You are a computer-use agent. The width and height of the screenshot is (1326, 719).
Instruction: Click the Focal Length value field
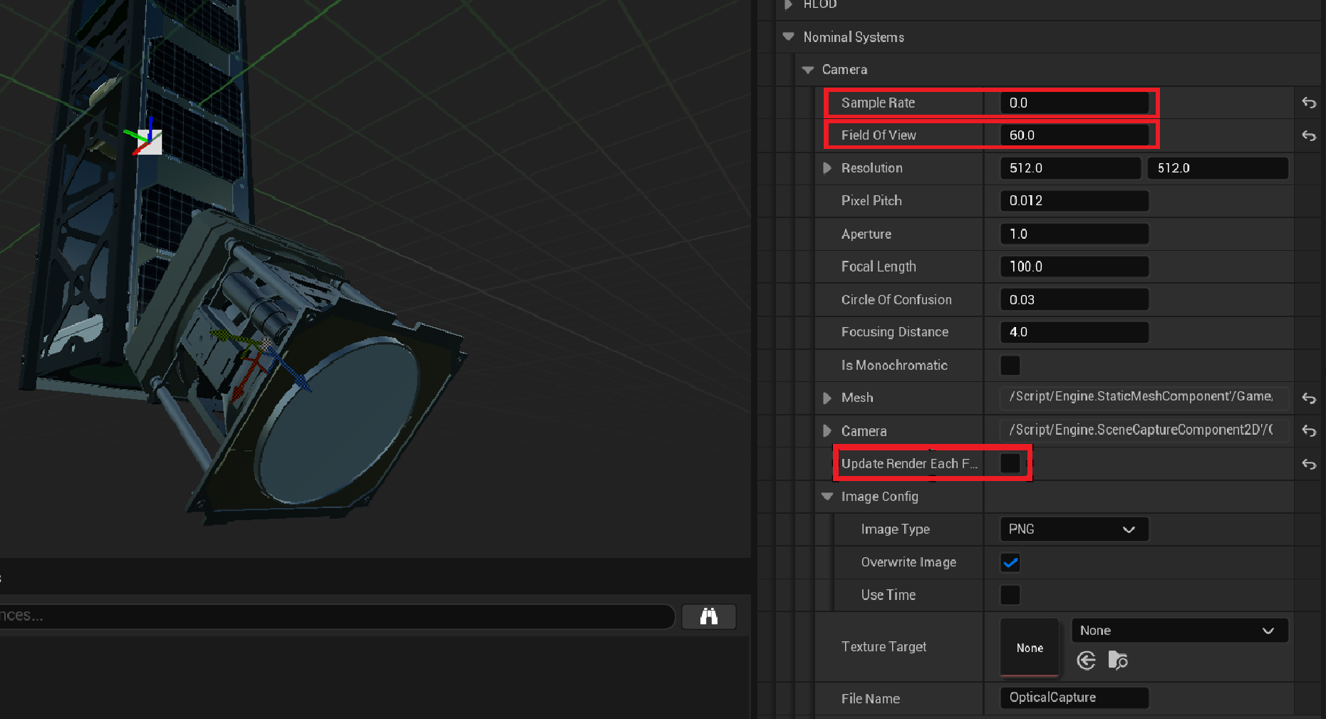pos(1073,267)
